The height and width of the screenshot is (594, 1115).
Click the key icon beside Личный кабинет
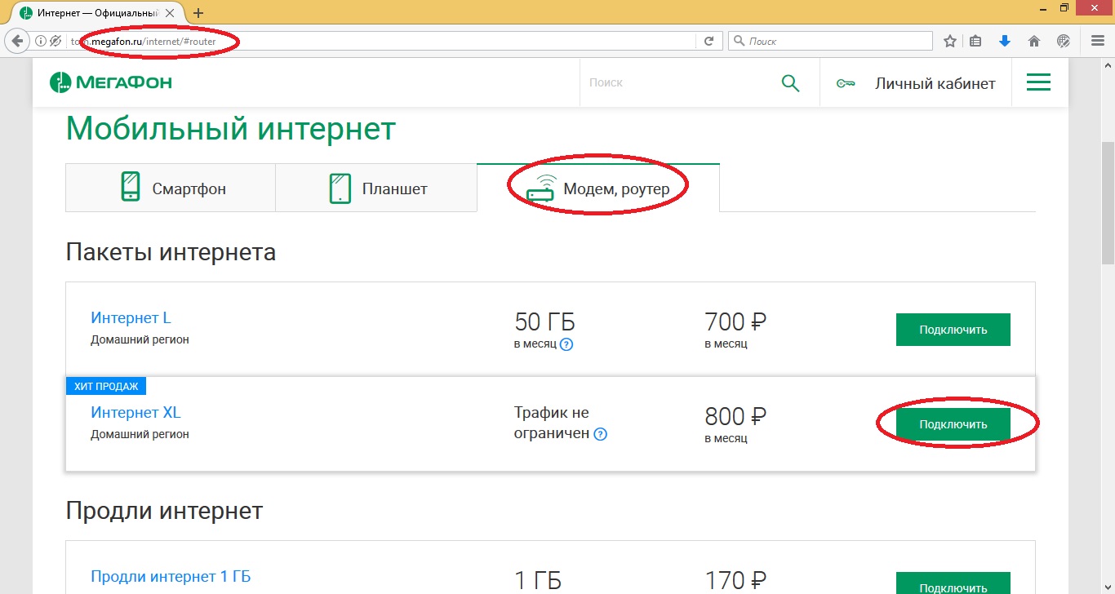(x=846, y=82)
